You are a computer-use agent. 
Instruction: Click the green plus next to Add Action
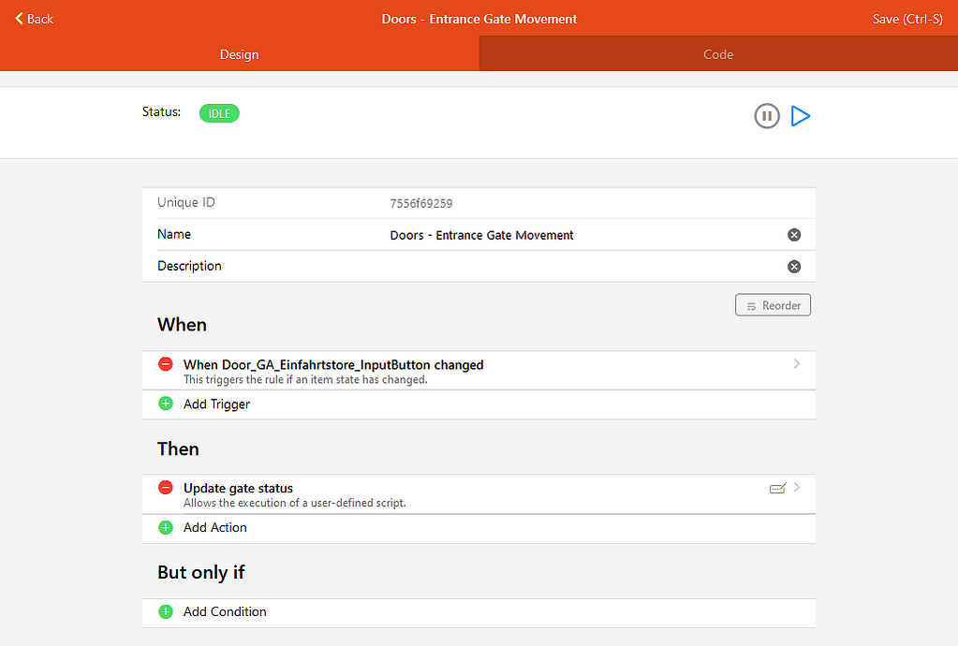pyautogui.click(x=166, y=527)
